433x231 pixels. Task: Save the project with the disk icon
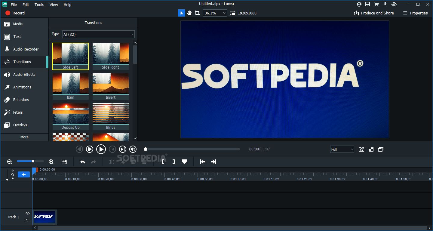click(x=367, y=4)
